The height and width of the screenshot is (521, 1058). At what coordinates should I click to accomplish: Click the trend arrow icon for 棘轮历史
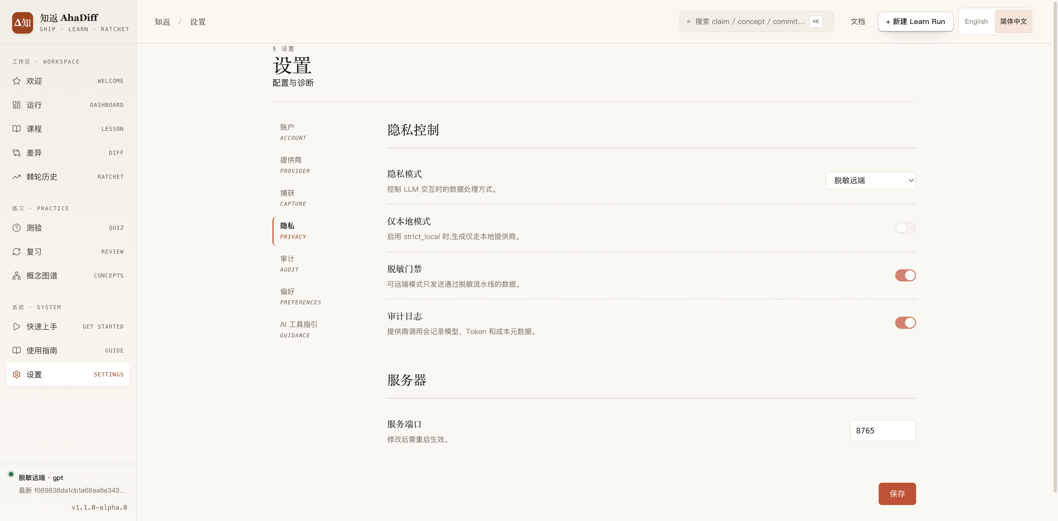point(17,177)
